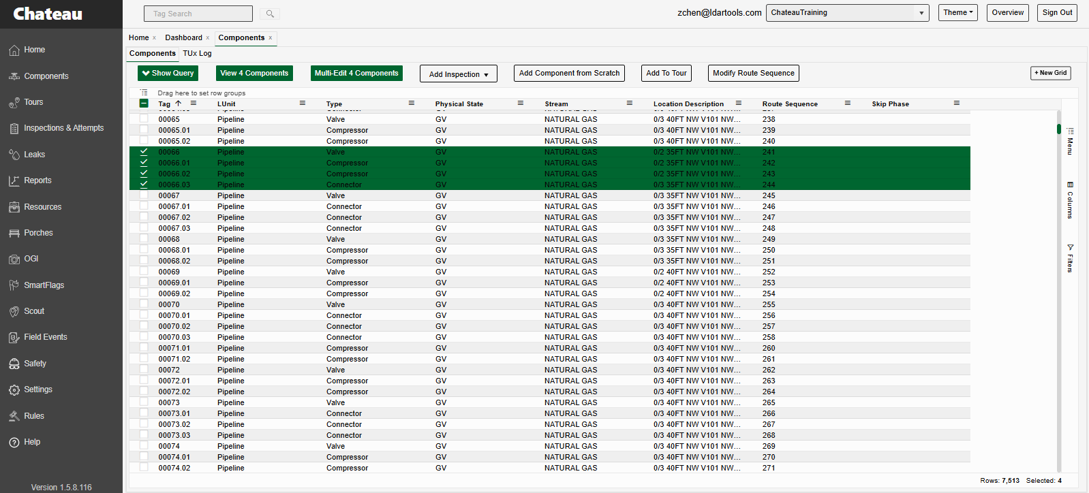
Task: Check the row for tag 00067
Action: click(x=144, y=195)
